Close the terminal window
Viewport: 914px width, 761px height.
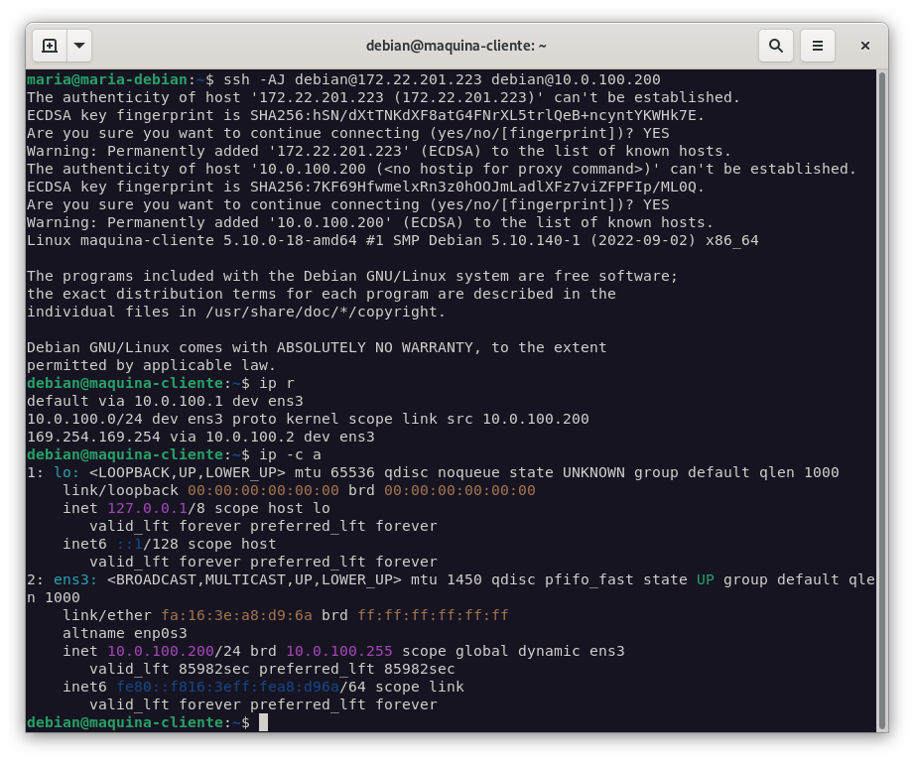pyautogui.click(x=864, y=46)
